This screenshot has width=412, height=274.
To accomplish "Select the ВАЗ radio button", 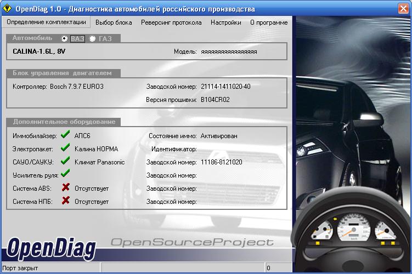I will tap(64, 38).
